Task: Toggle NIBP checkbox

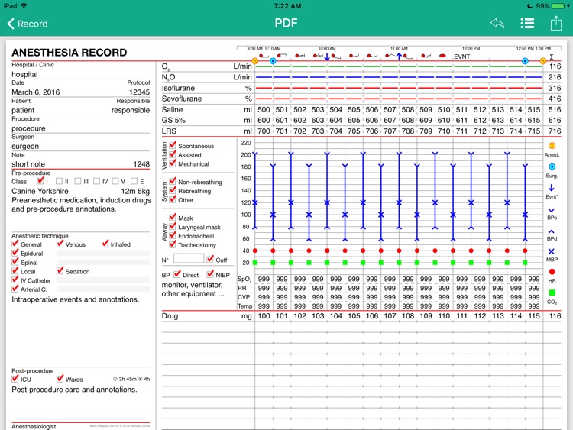Action: 210,274
